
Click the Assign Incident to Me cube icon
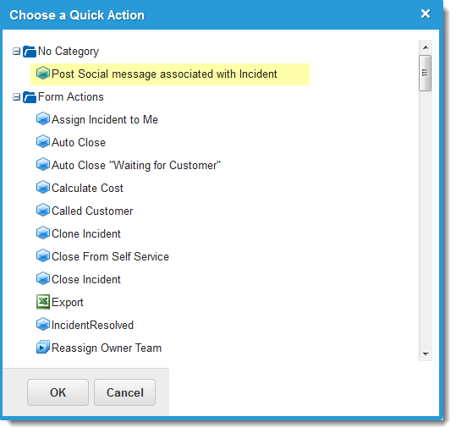43,119
